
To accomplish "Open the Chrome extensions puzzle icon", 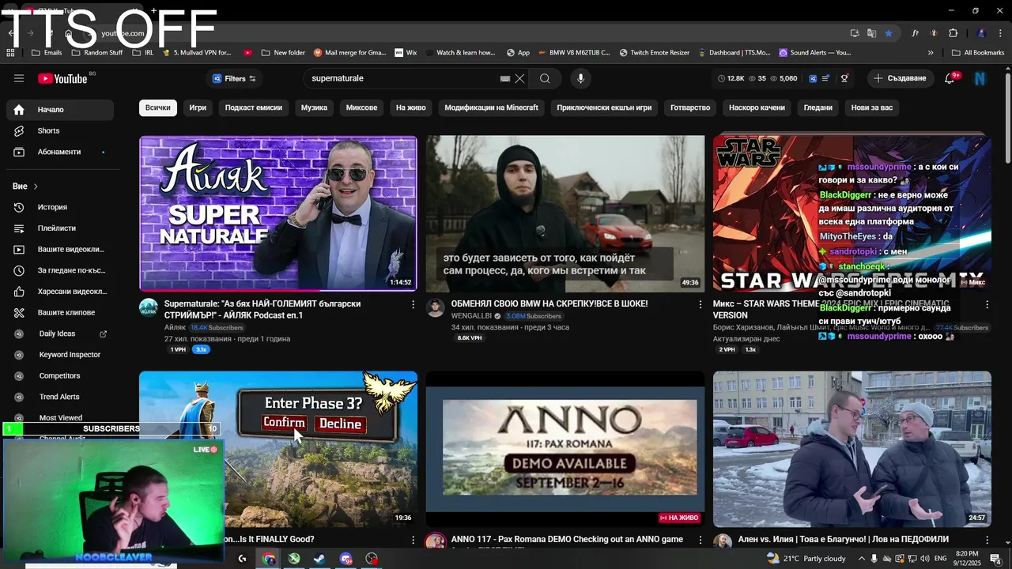I will pyautogui.click(x=953, y=33).
